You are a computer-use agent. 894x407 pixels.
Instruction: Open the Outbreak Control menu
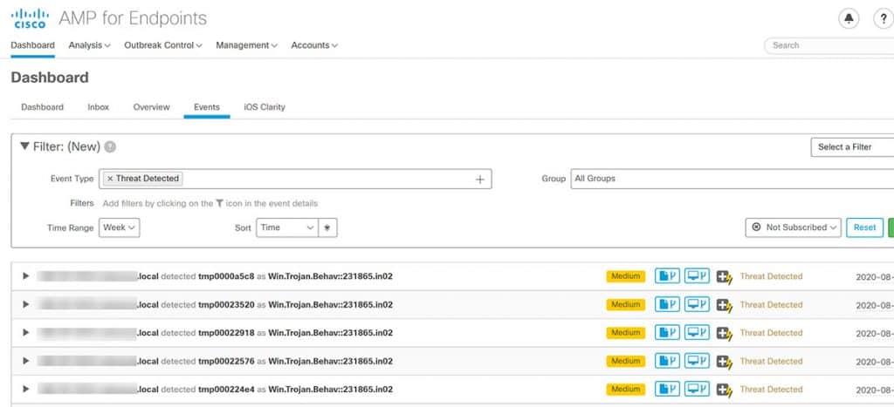point(163,45)
